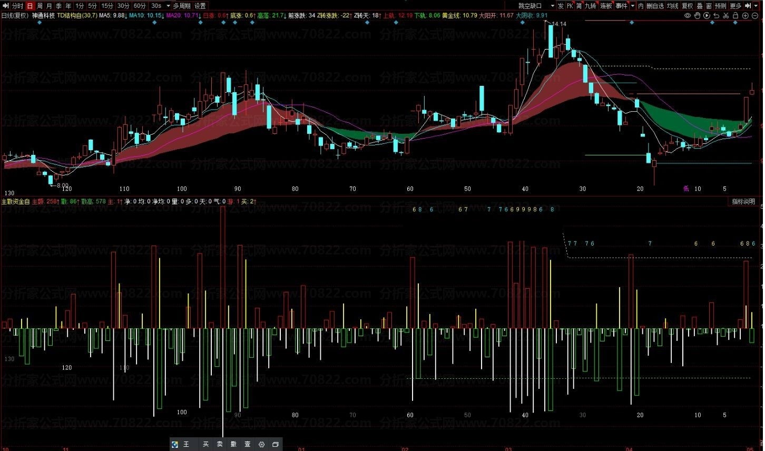Viewport: 765px width, 451px height.
Task: Click the 买 buy button
Action: click(x=206, y=444)
